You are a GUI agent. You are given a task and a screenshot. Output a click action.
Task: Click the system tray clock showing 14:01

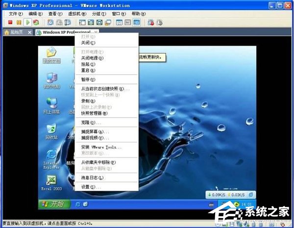(246, 204)
